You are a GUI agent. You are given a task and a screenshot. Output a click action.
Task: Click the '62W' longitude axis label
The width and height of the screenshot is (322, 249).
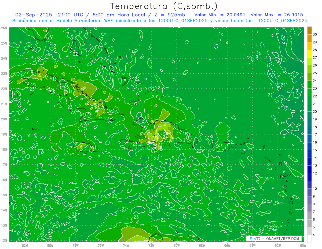point(278,245)
